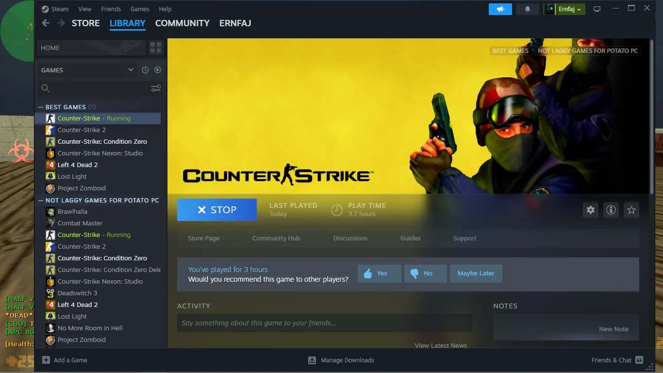Open the Games menu
The image size is (663, 373).
pos(140,9)
